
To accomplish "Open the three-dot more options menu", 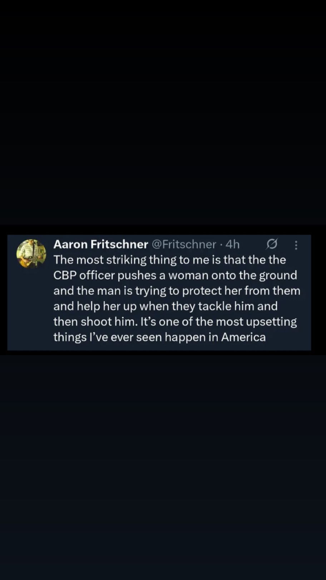I will (x=296, y=245).
